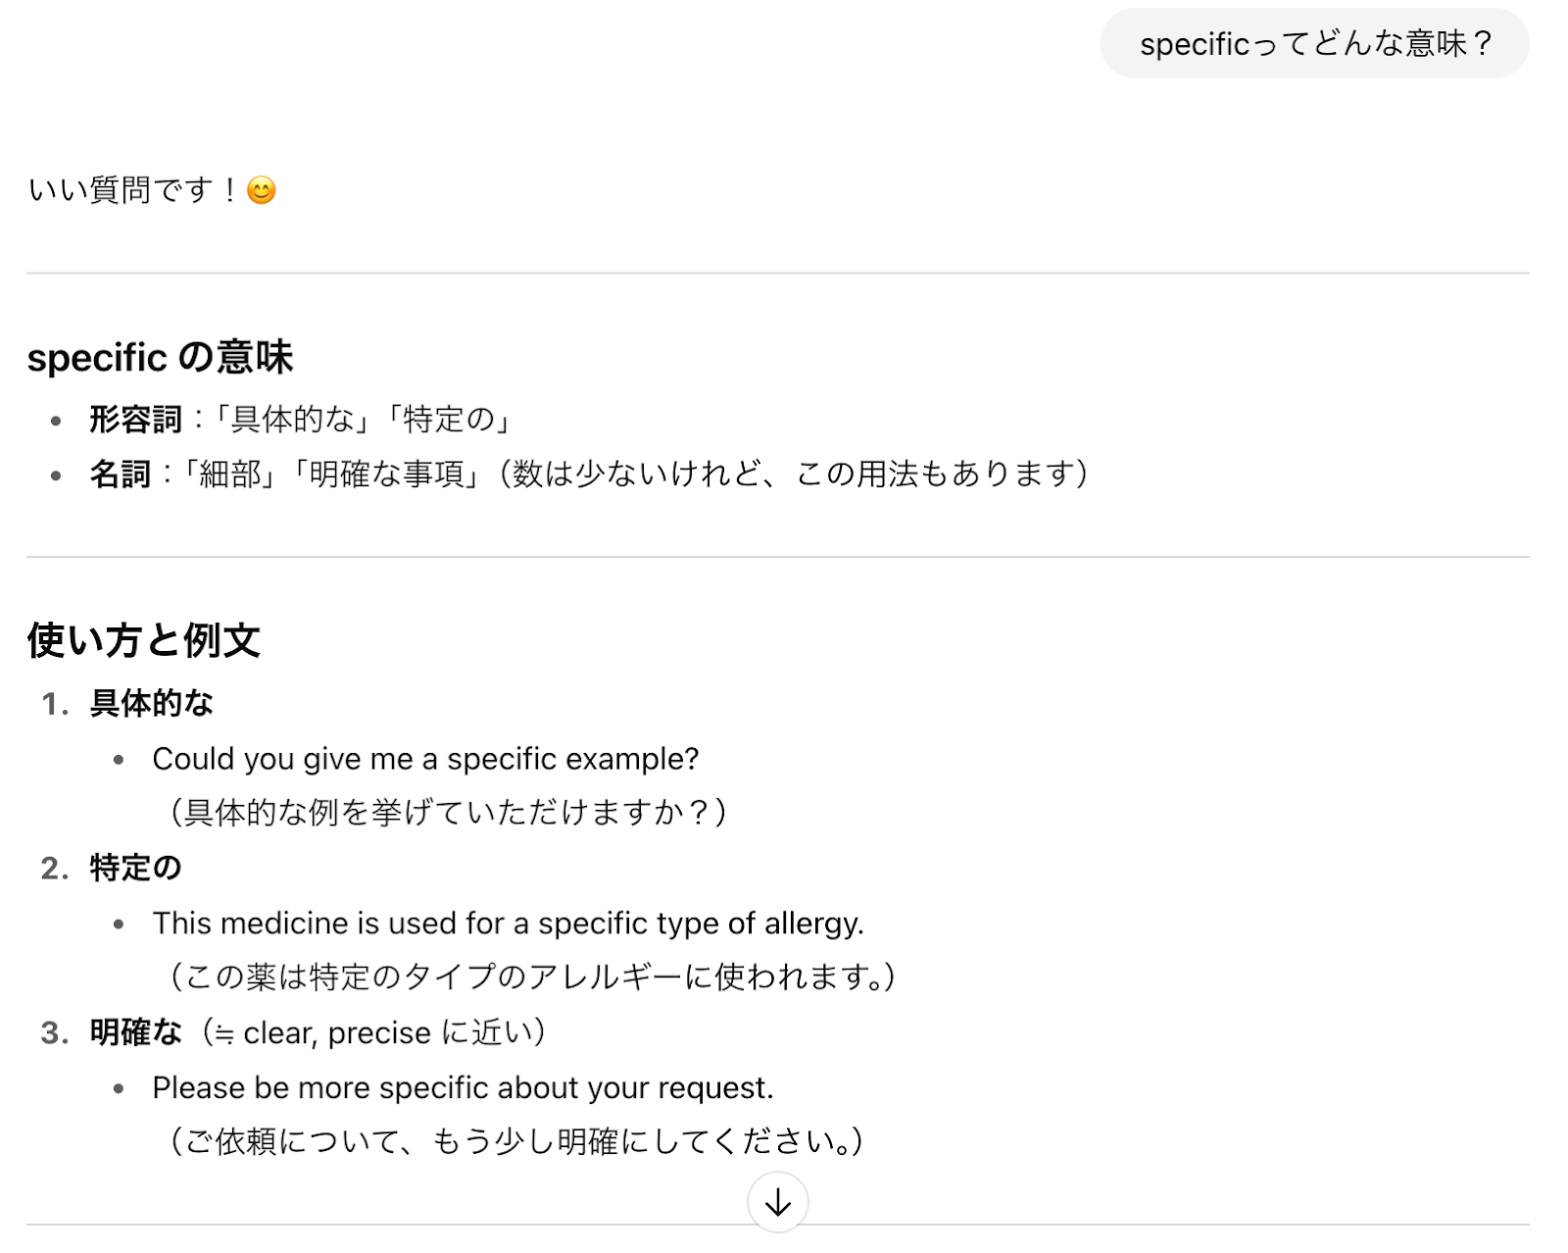Click the translation 'ご依頼について、もう少し明確にしてください。'
1568x1253 pixels.
click(x=515, y=1141)
